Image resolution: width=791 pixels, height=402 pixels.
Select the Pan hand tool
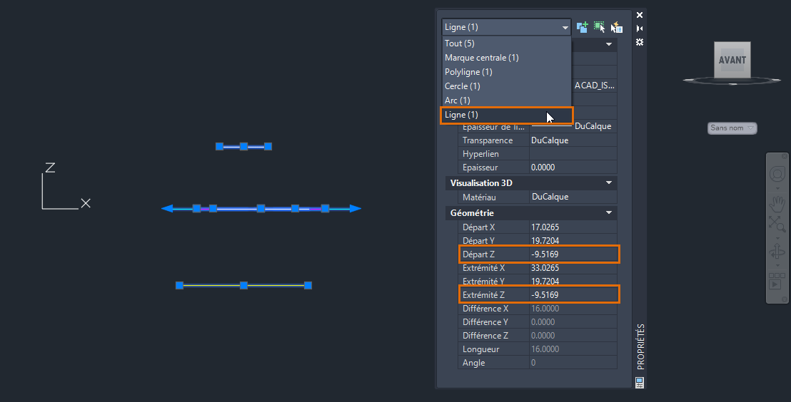tap(777, 203)
